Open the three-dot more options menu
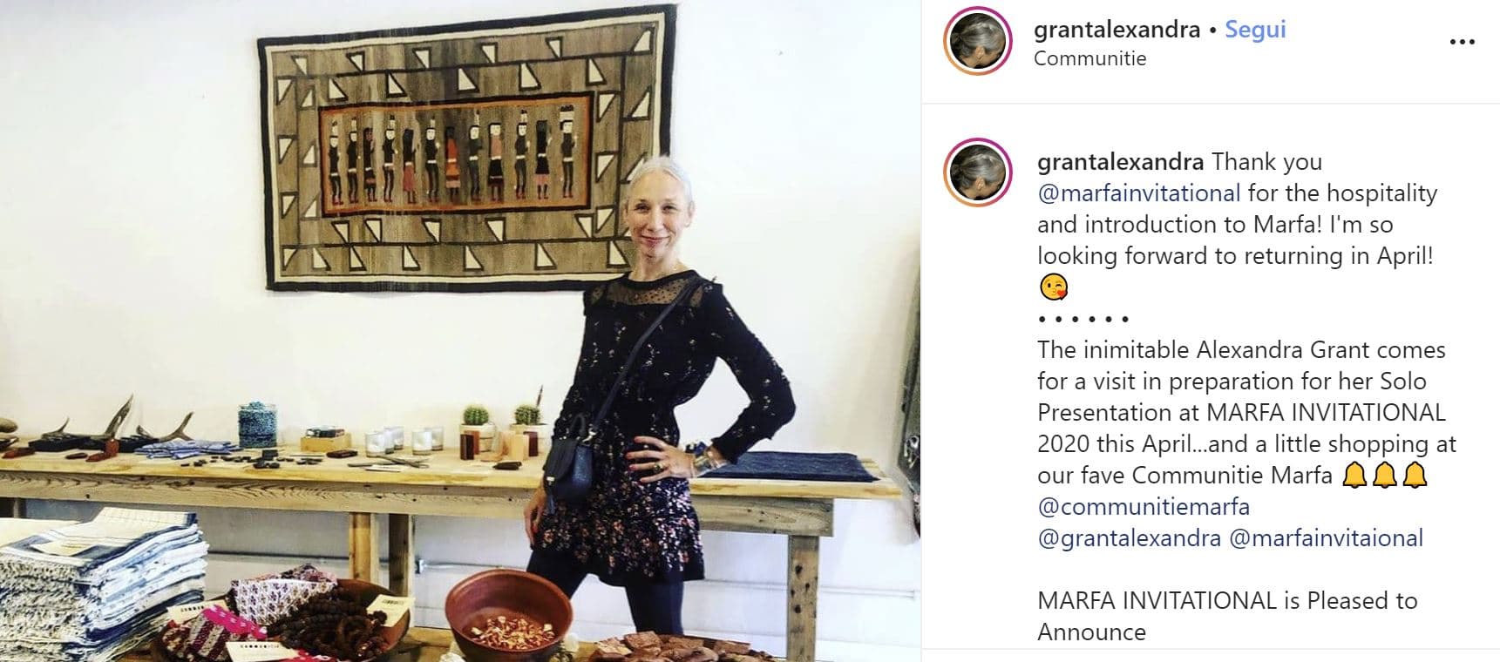The image size is (1500, 662). pyautogui.click(x=1462, y=42)
